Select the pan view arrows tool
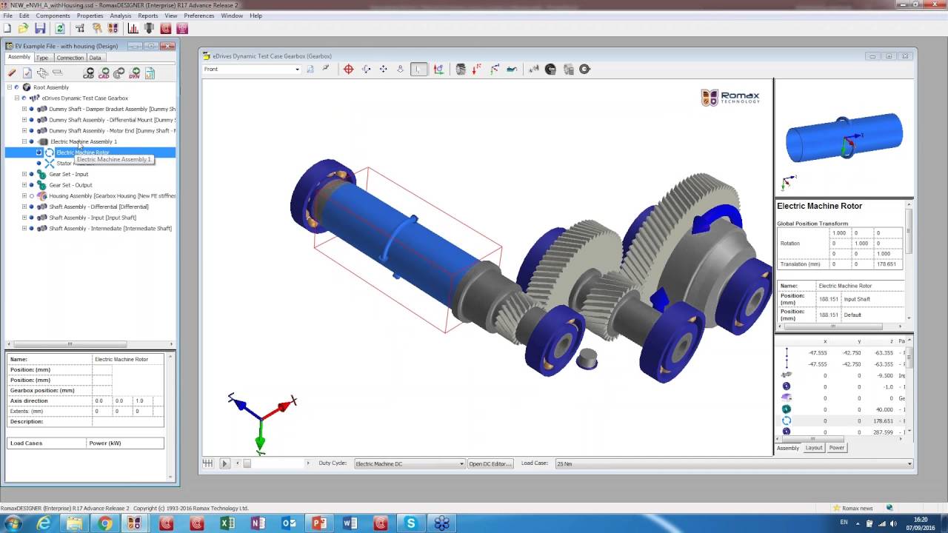The image size is (948, 533). click(383, 69)
